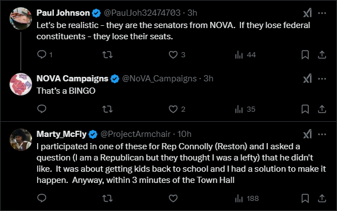Bookmark Marty_McFly's tweet
Viewport: 337px width, 211px height.
click(x=305, y=198)
